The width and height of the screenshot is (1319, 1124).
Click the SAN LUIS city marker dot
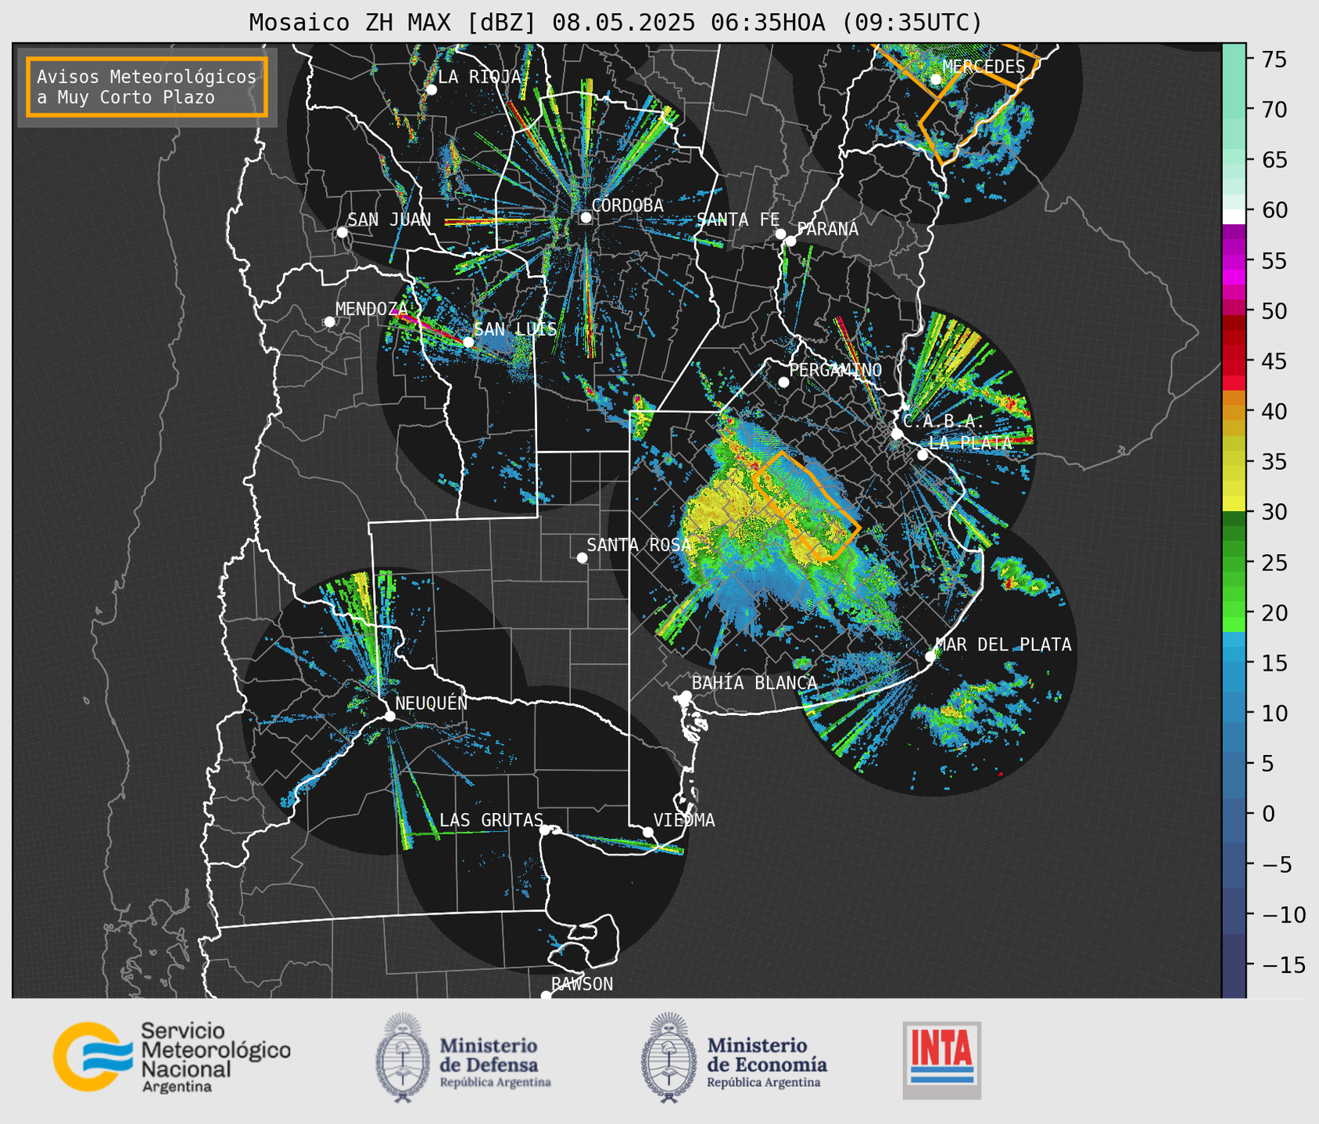pos(468,342)
